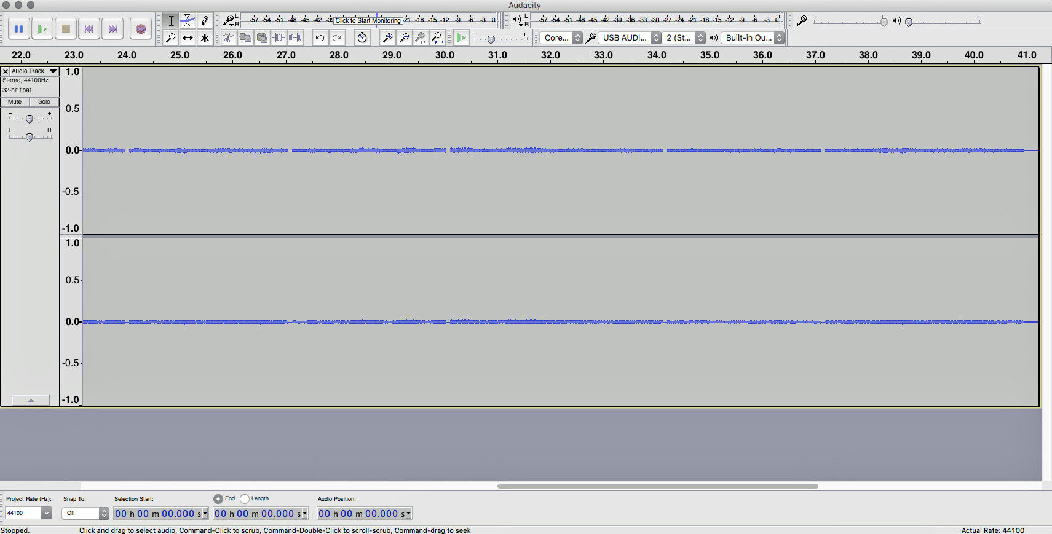
Task: Skip to end of the project
Action: click(x=113, y=29)
